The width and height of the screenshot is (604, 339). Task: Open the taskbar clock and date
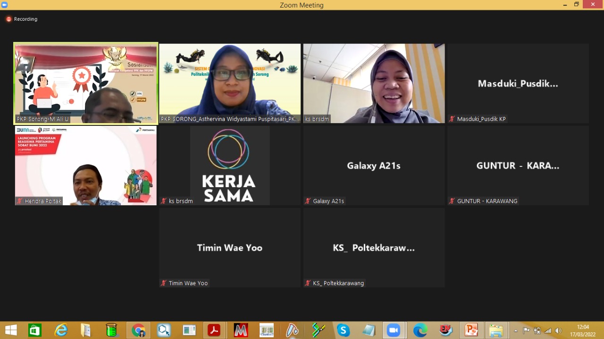(583, 331)
